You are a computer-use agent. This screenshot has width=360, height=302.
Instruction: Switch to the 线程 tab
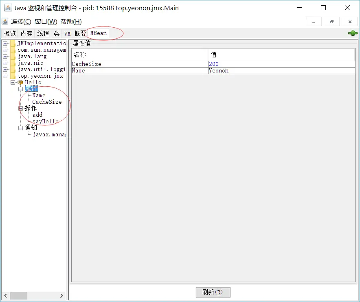(x=43, y=33)
